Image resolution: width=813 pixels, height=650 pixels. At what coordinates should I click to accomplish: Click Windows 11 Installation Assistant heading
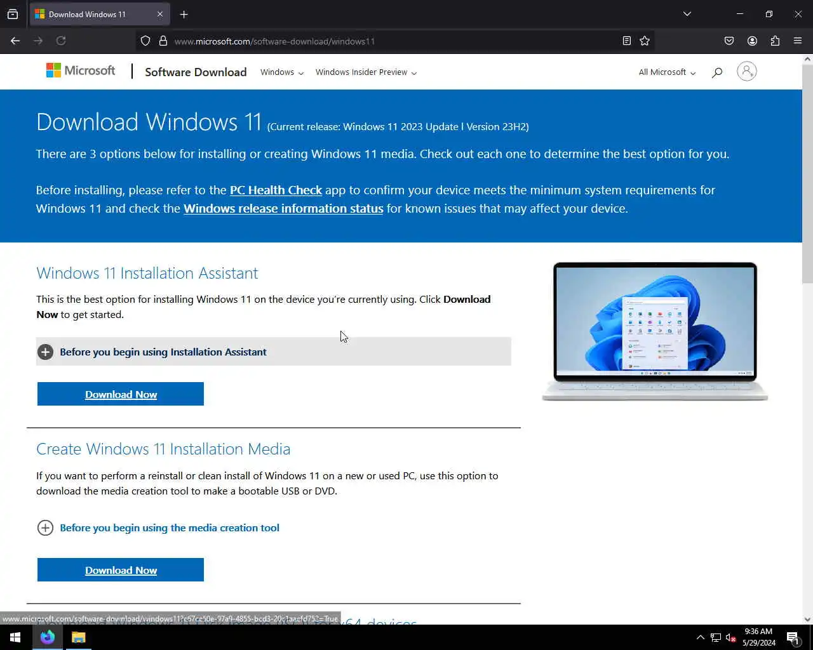click(147, 273)
